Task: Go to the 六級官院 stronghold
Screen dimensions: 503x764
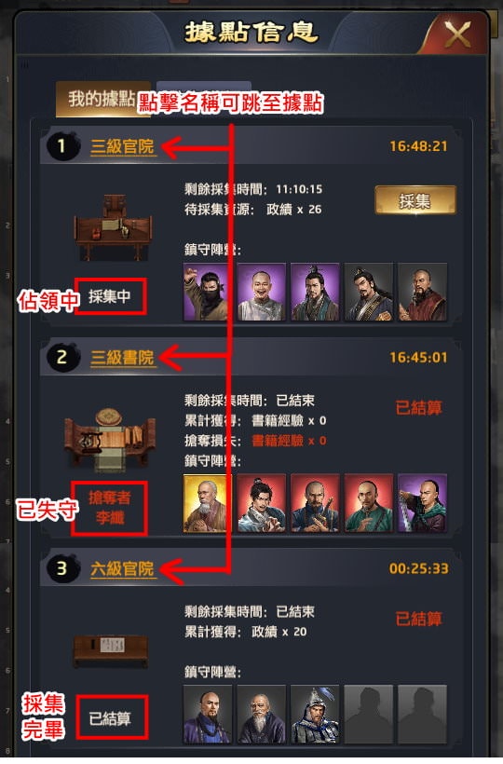Action: (122, 568)
